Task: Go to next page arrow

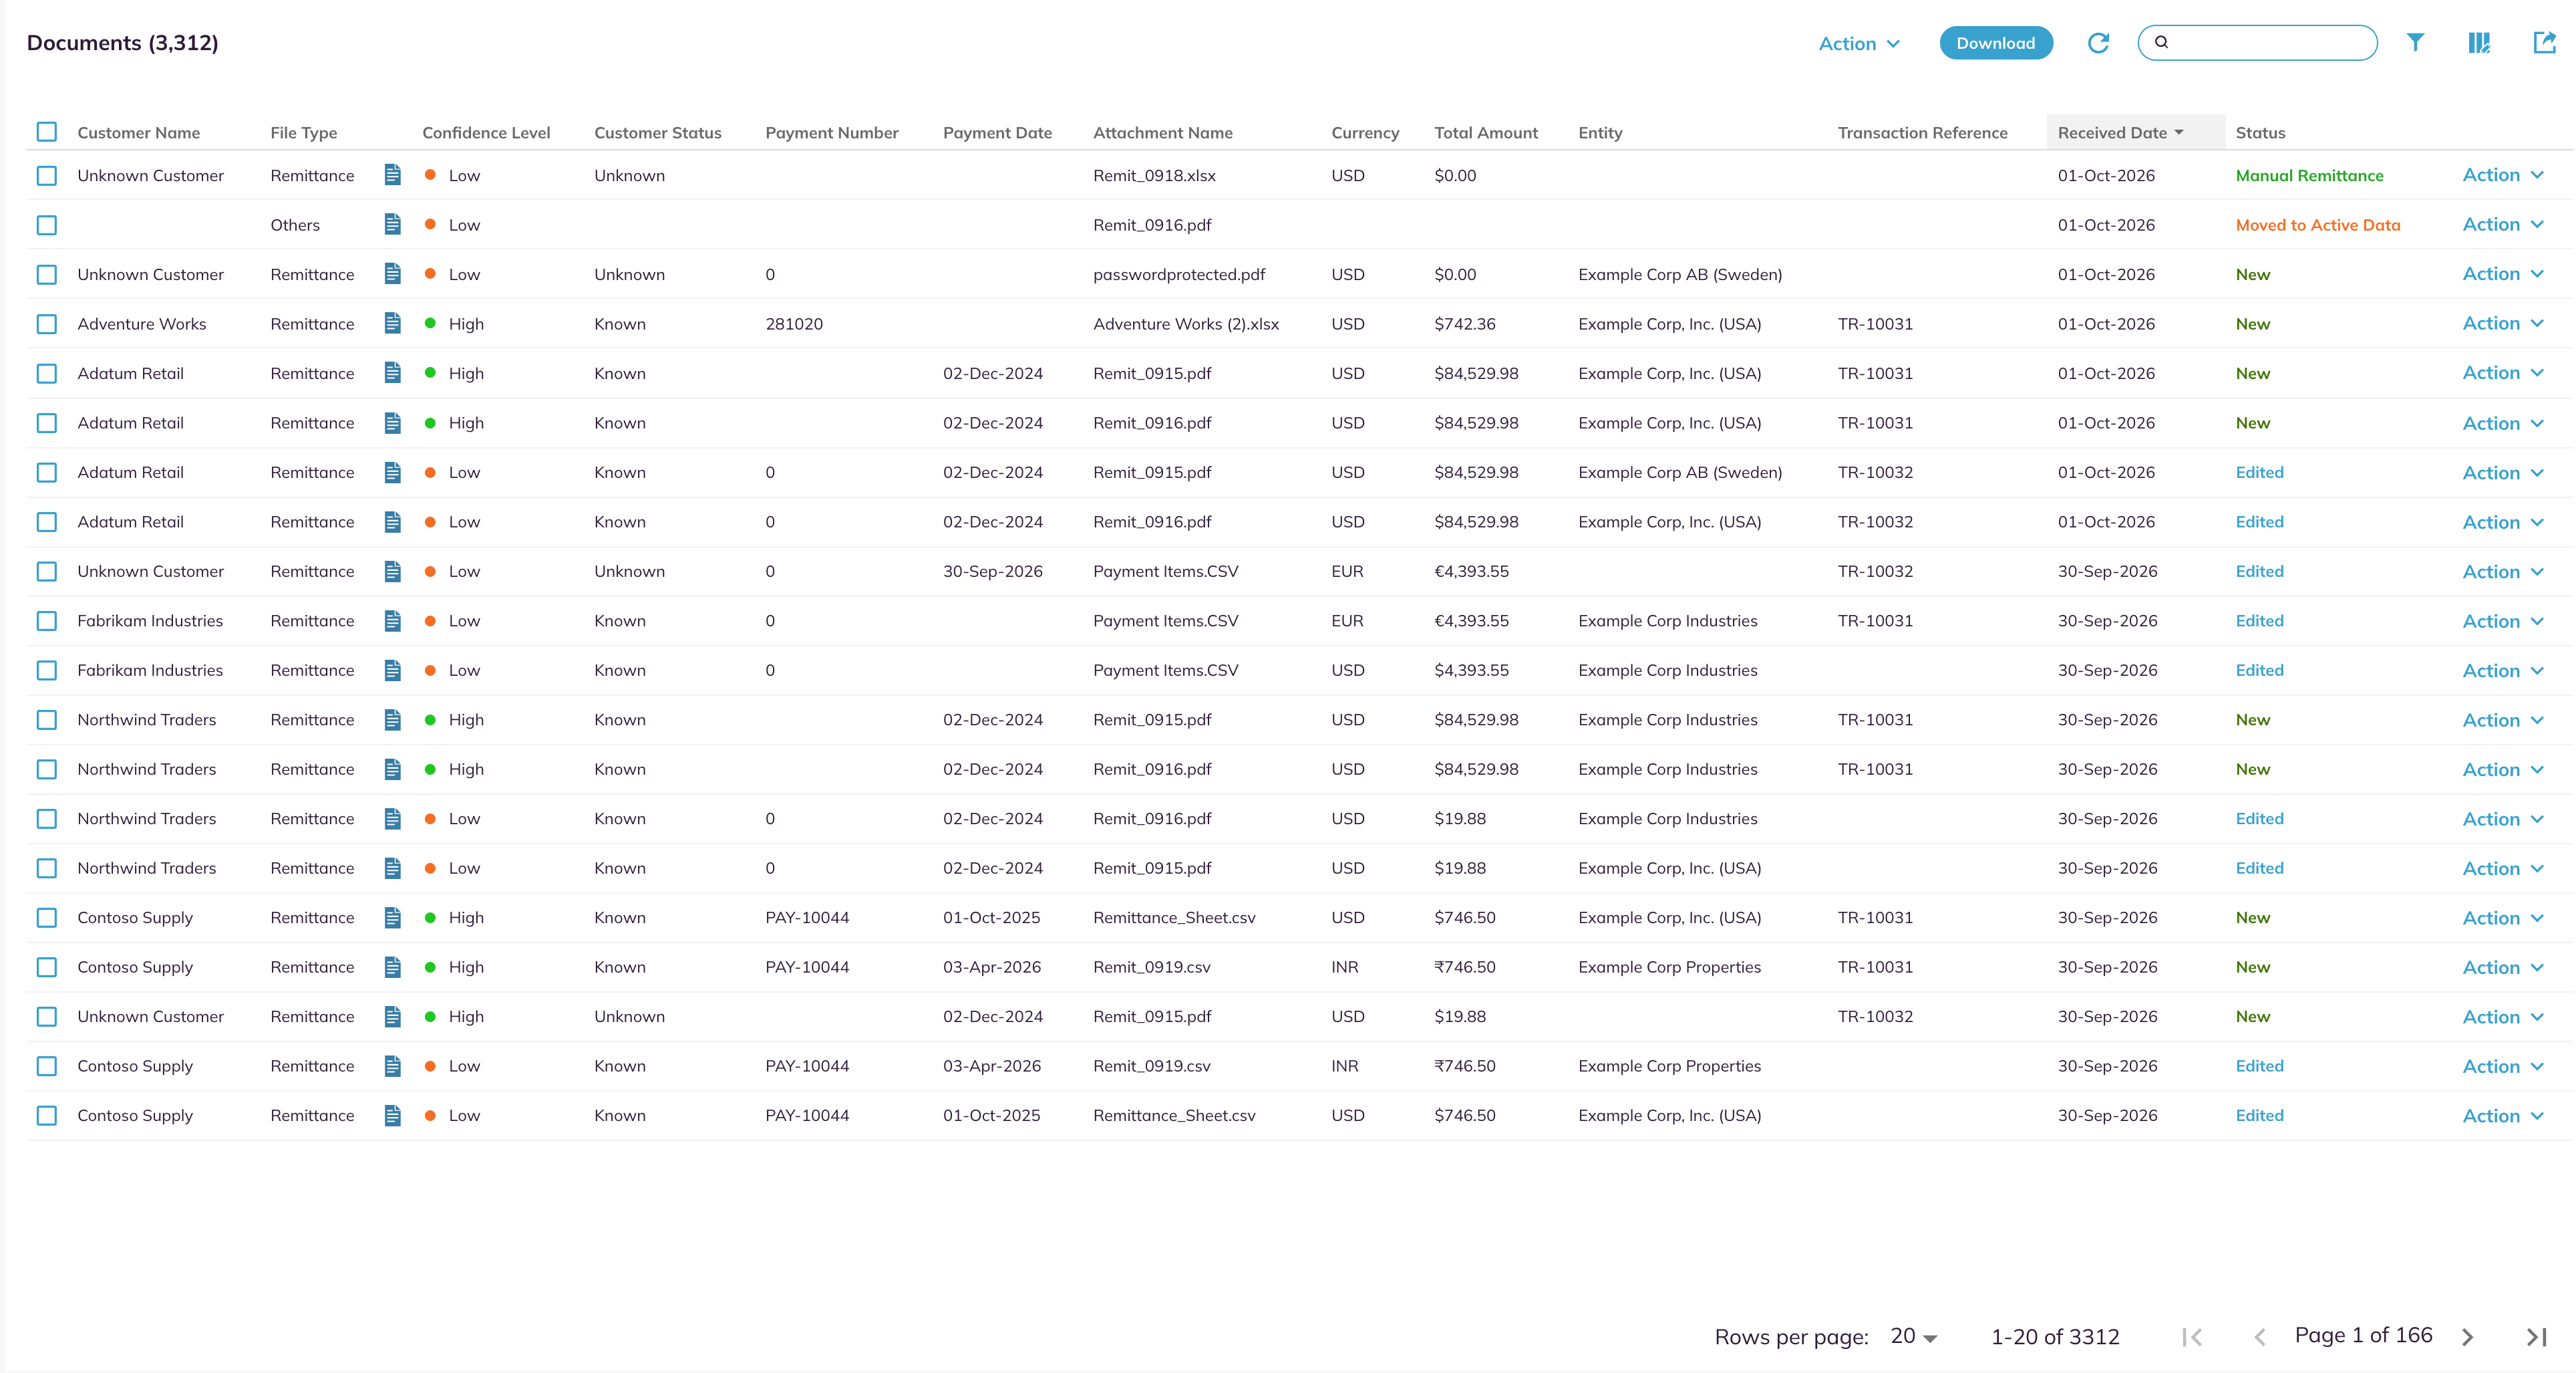Action: 2468,1337
